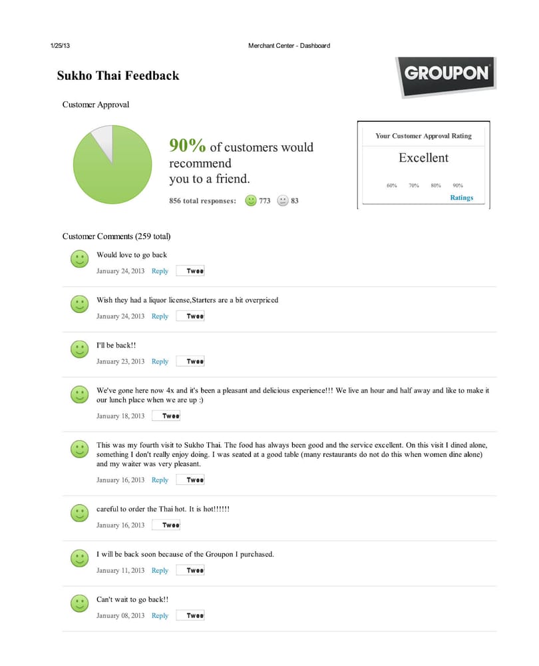The width and height of the screenshot is (539, 666).
Task: Reply to the fourth visit comment from January 16
Action: tap(160, 480)
